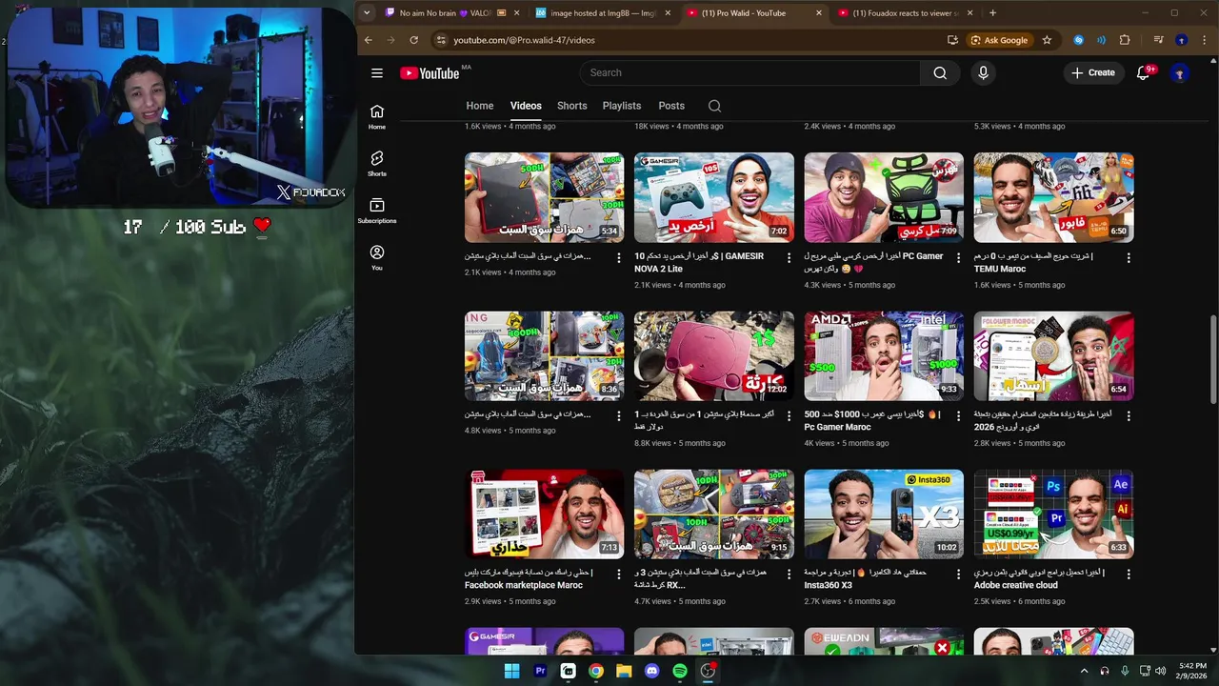Open a new browser tab
1219x686 pixels.
point(992,13)
